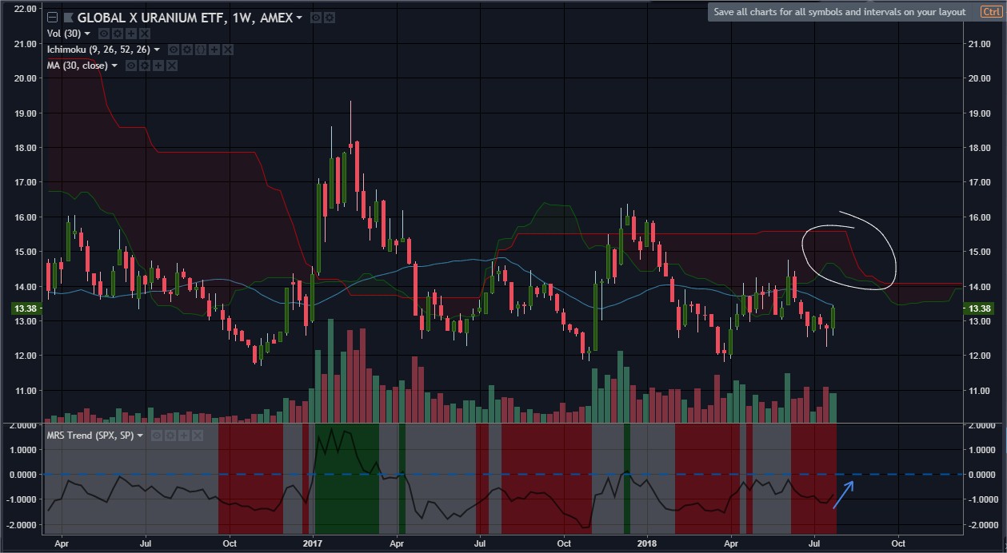Click the -2.0000 value on left MRS scale
Viewport: 1007px width, 553px height.
pos(22,525)
